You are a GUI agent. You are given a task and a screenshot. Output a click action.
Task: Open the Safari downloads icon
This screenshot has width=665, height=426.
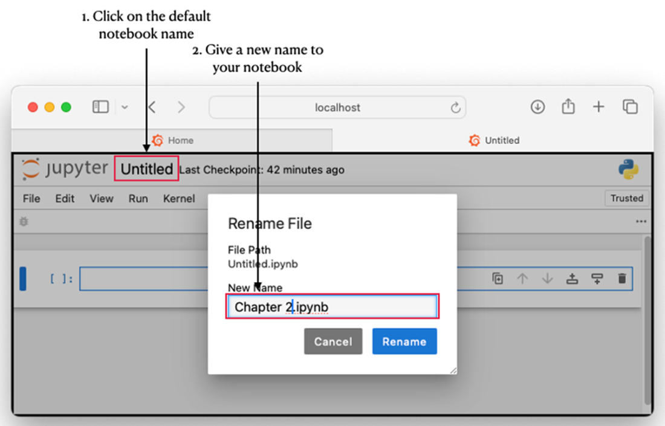537,107
